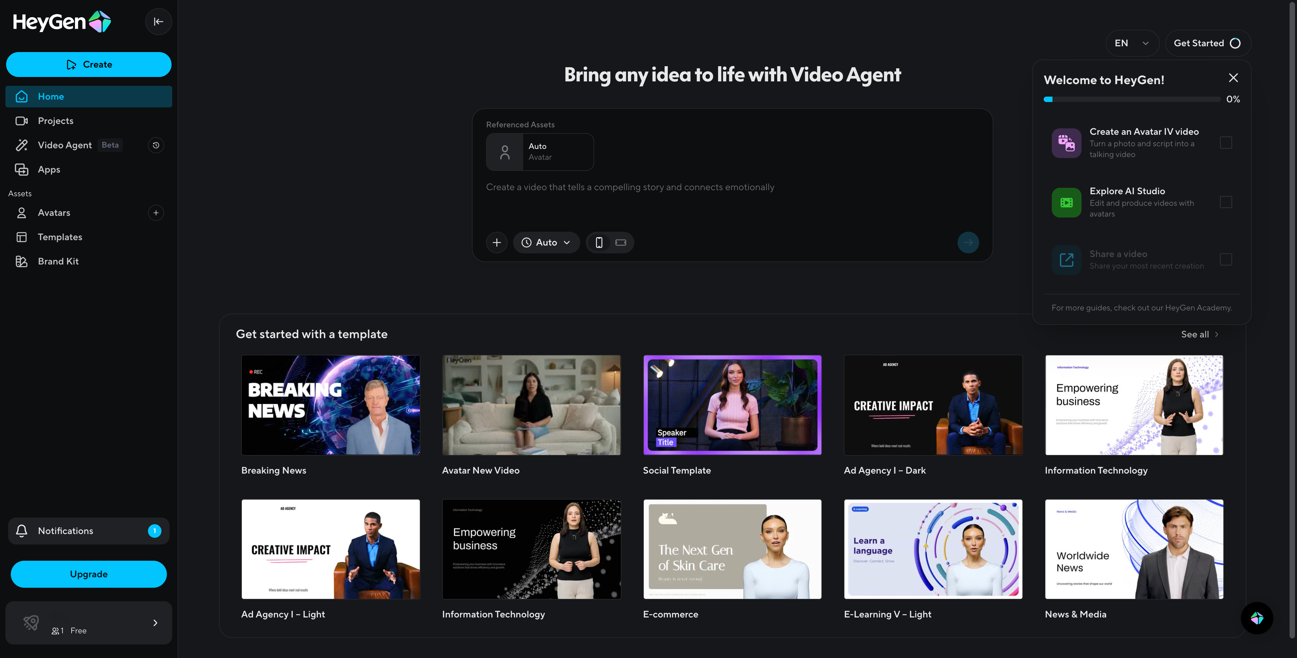The height and width of the screenshot is (658, 1297).
Task: Open Video Agent history clock icon
Action: pyautogui.click(x=156, y=145)
